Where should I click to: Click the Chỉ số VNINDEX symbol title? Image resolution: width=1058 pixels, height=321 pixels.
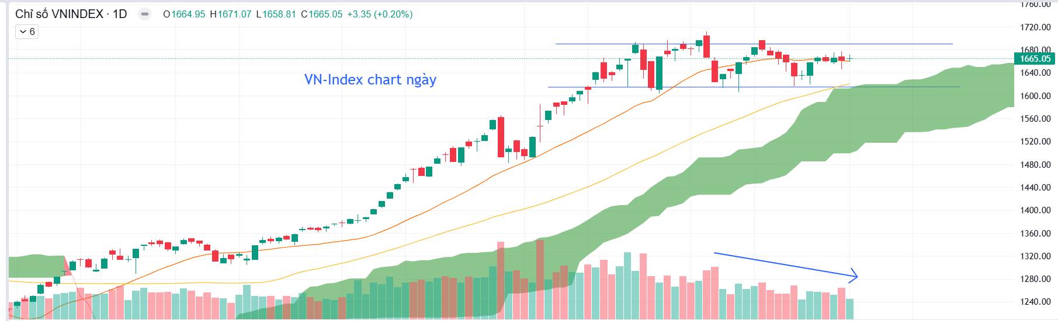click(x=59, y=14)
